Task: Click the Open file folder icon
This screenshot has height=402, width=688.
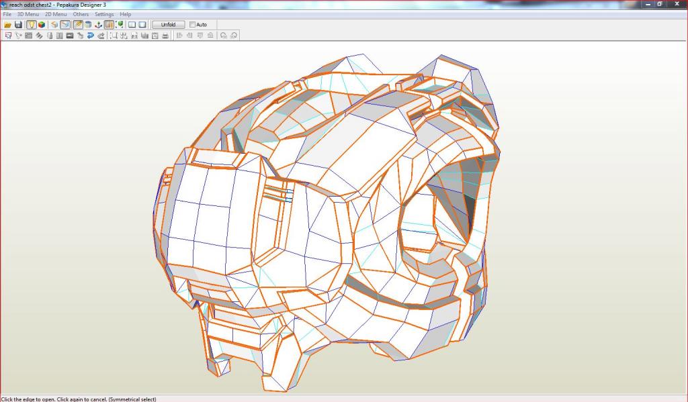Action: tap(8, 25)
